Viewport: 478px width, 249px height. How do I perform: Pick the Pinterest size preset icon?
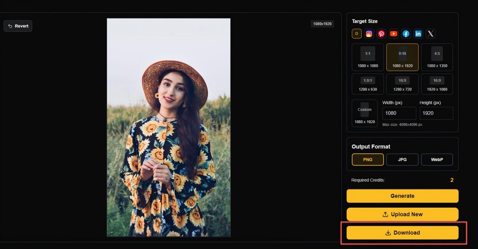pos(381,34)
